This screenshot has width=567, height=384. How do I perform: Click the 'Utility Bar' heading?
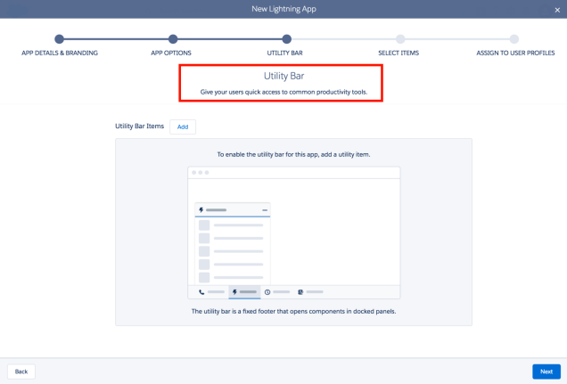[283, 76]
